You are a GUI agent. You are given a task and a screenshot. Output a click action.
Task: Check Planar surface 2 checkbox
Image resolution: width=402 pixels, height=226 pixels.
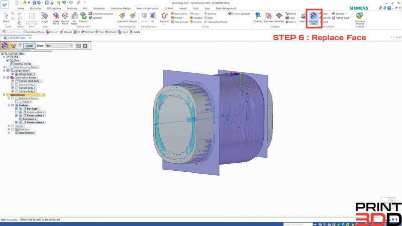17,112
